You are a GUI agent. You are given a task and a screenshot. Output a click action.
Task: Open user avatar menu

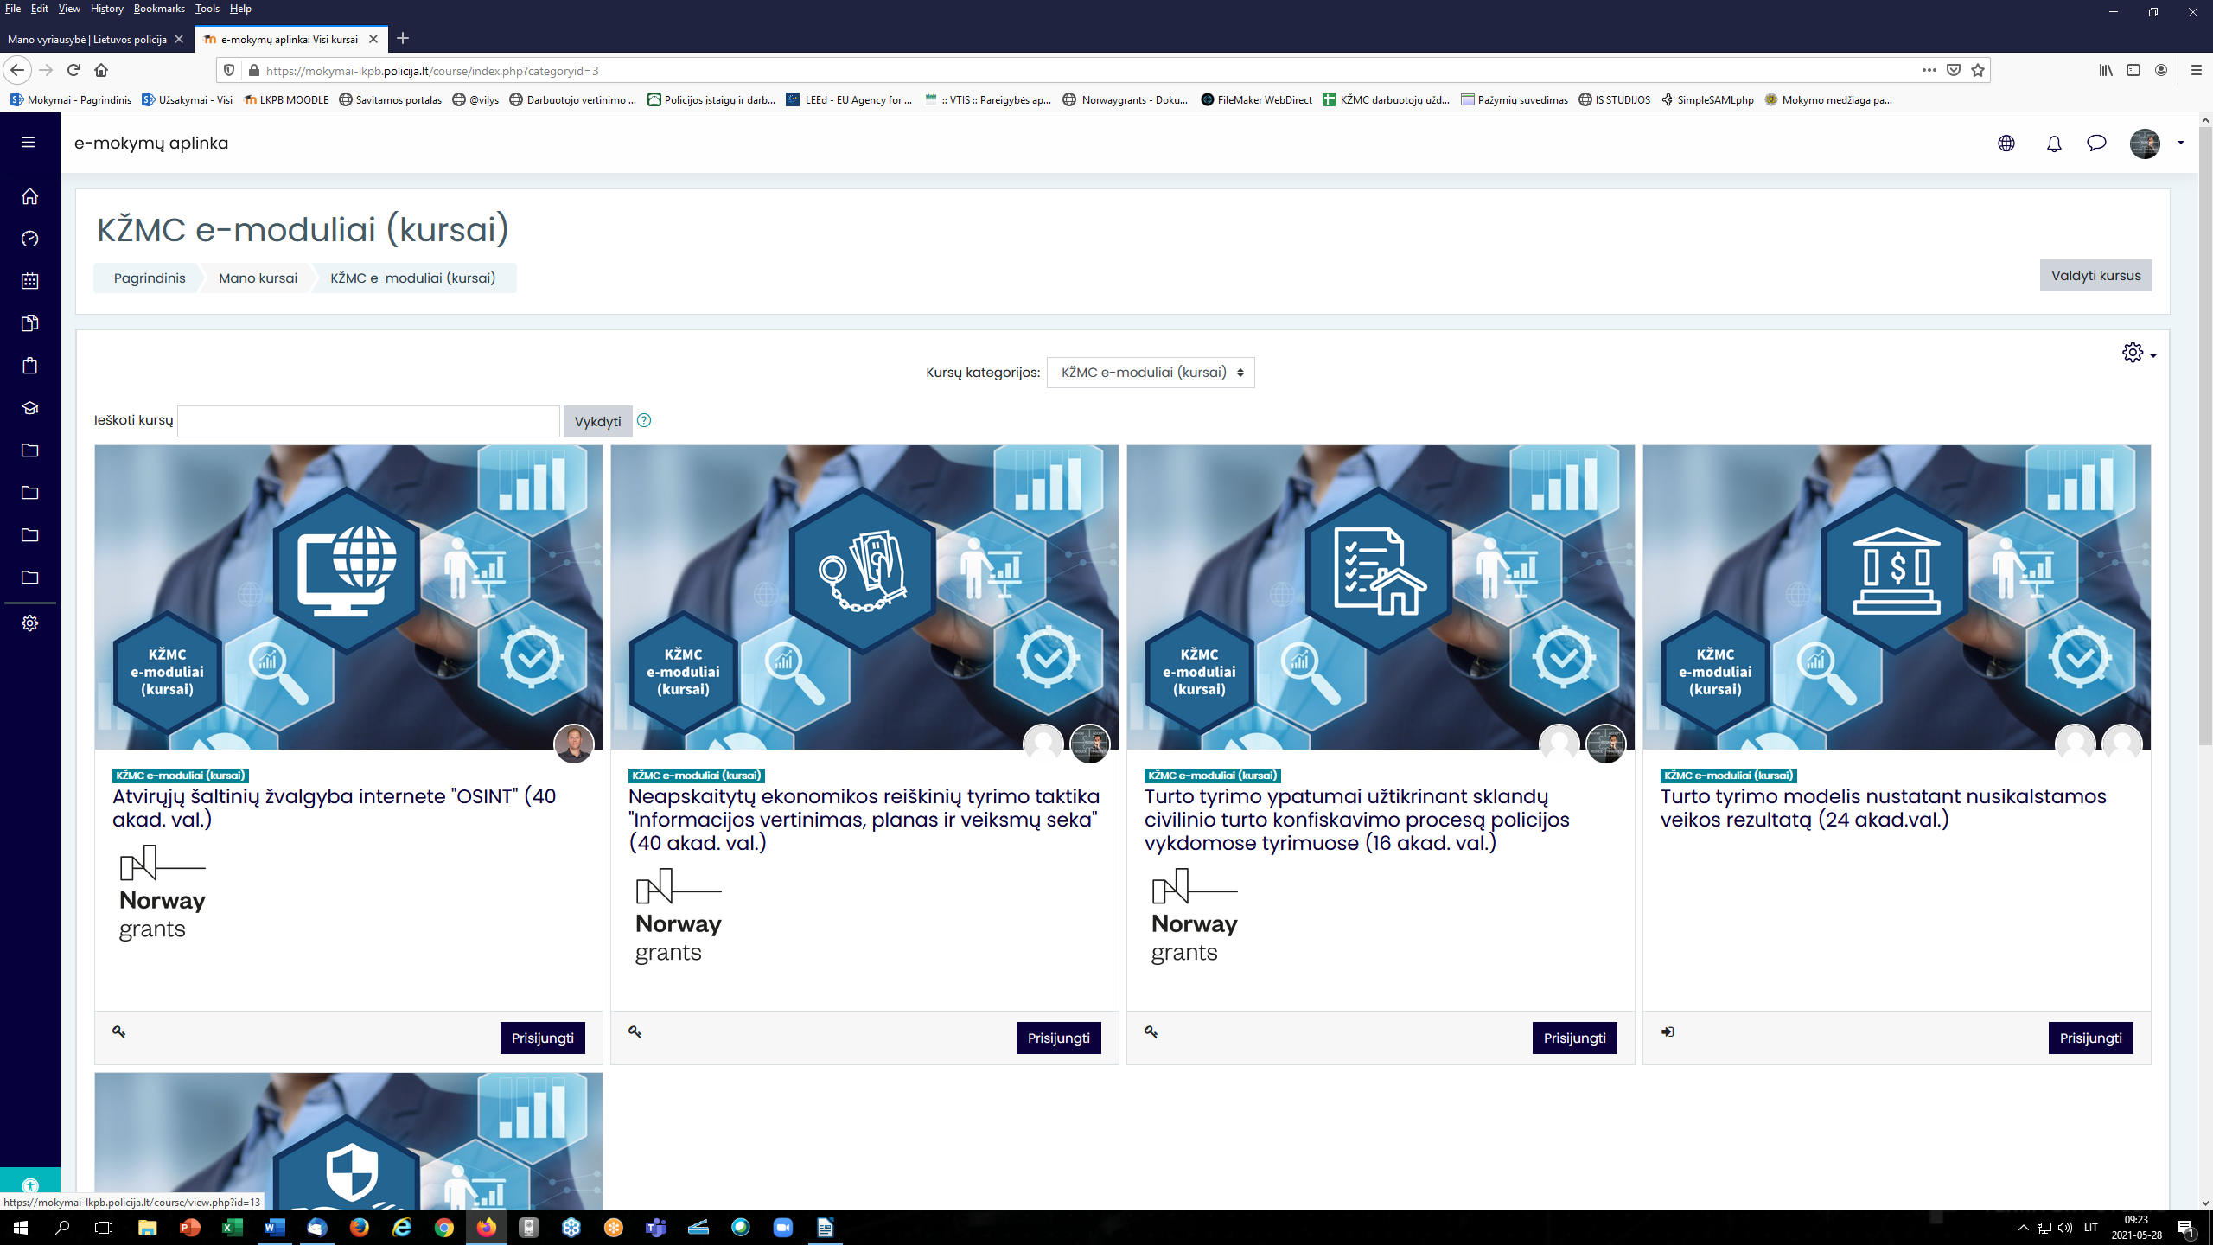[2145, 144]
